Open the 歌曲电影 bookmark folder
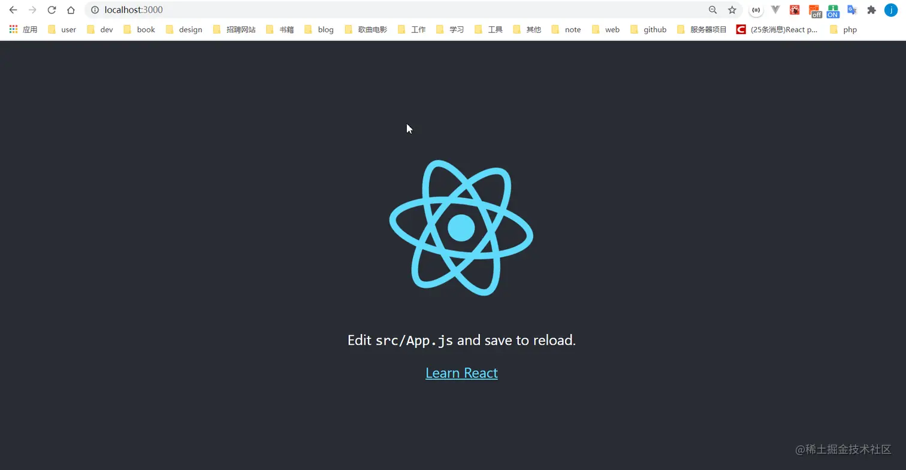 coord(366,29)
